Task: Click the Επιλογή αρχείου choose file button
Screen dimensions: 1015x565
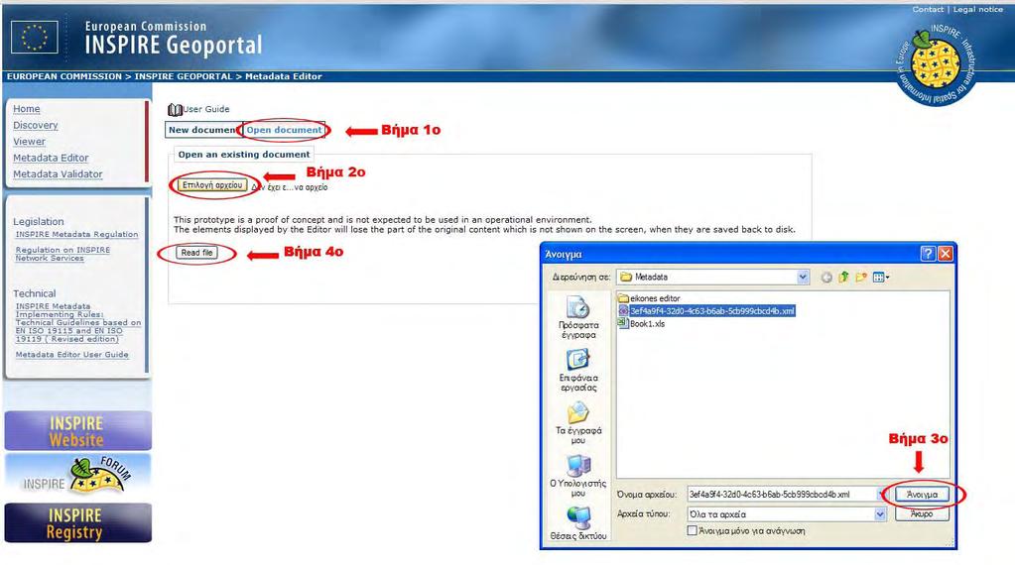Action: click(212, 185)
